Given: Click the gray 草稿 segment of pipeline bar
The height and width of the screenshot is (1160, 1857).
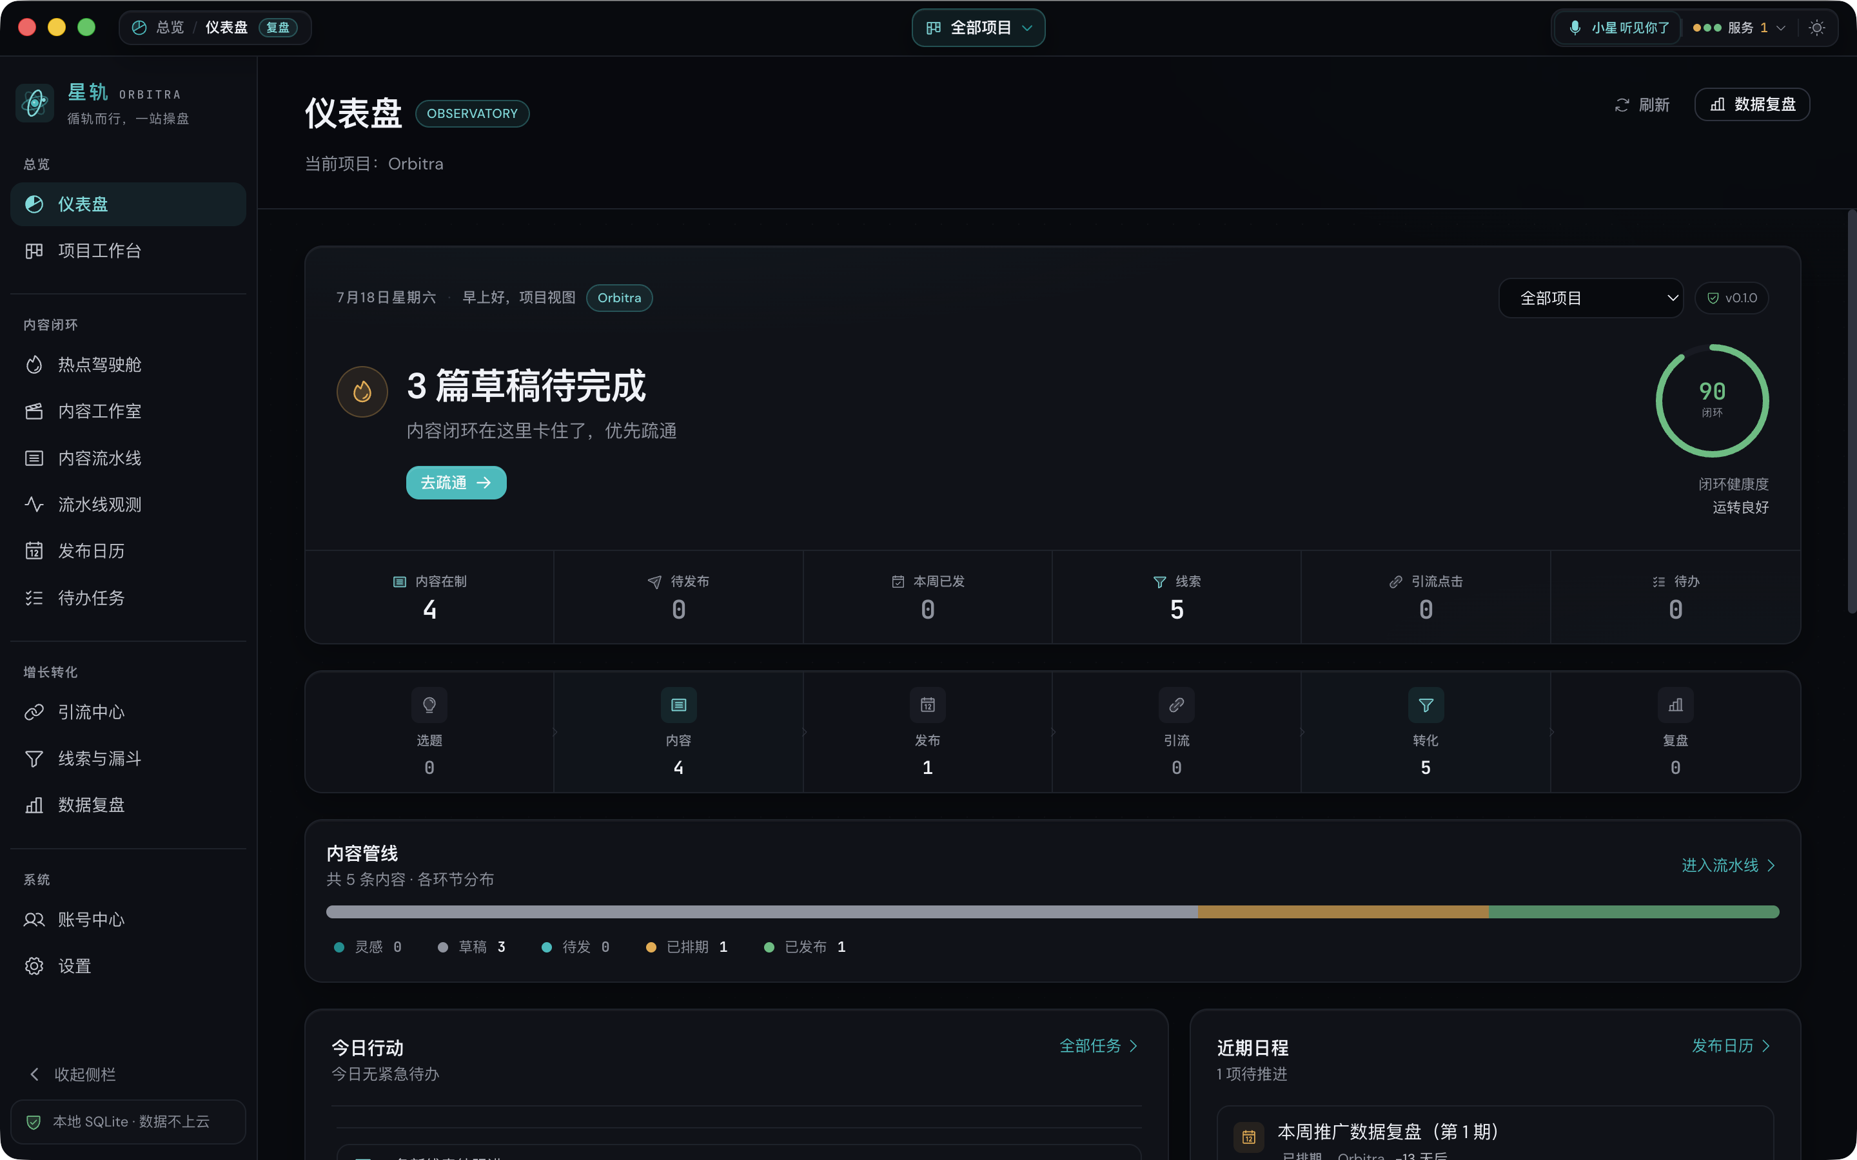Looking at the screenshot, I should 762,912.
